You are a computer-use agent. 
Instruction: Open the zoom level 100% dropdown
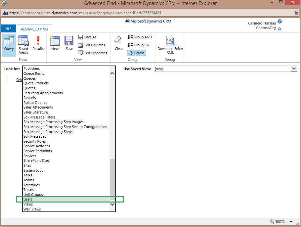pyautogui.click(x=291, y=222)
